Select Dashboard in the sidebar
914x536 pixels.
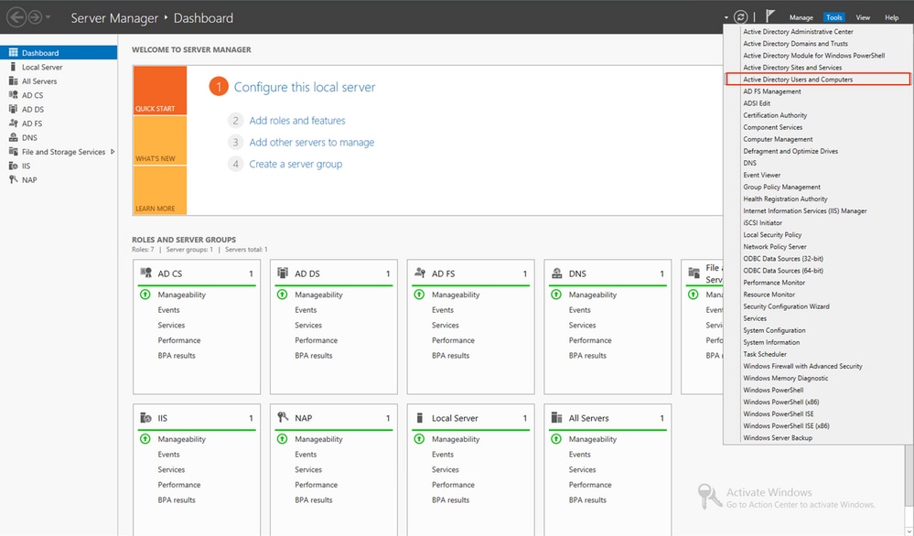[59, 52]
